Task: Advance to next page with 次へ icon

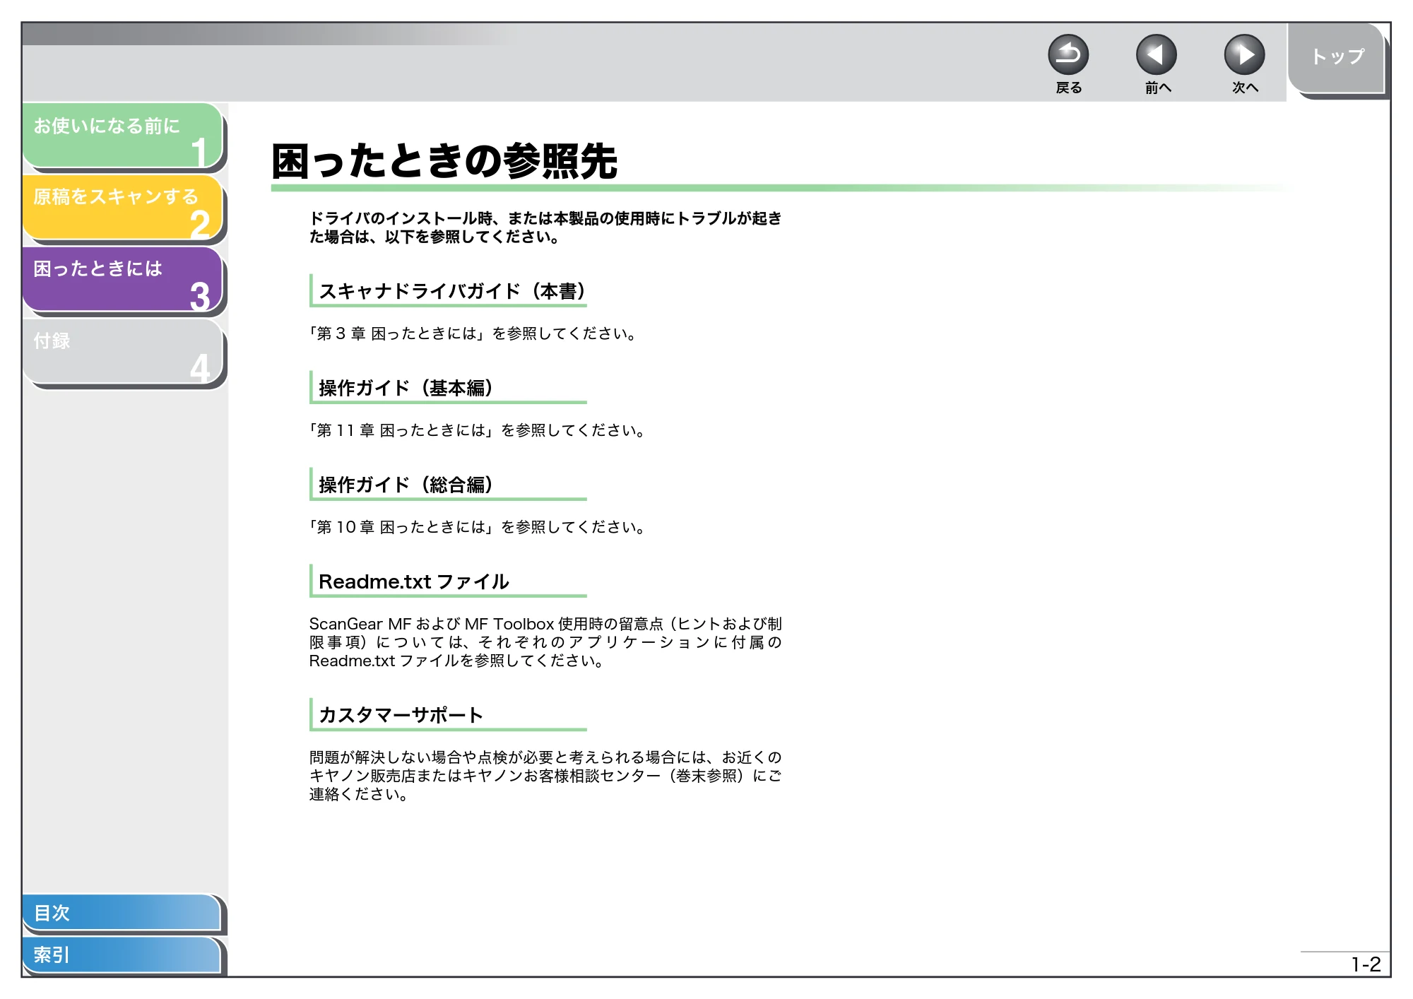Action: click(x=1244, y=55)
